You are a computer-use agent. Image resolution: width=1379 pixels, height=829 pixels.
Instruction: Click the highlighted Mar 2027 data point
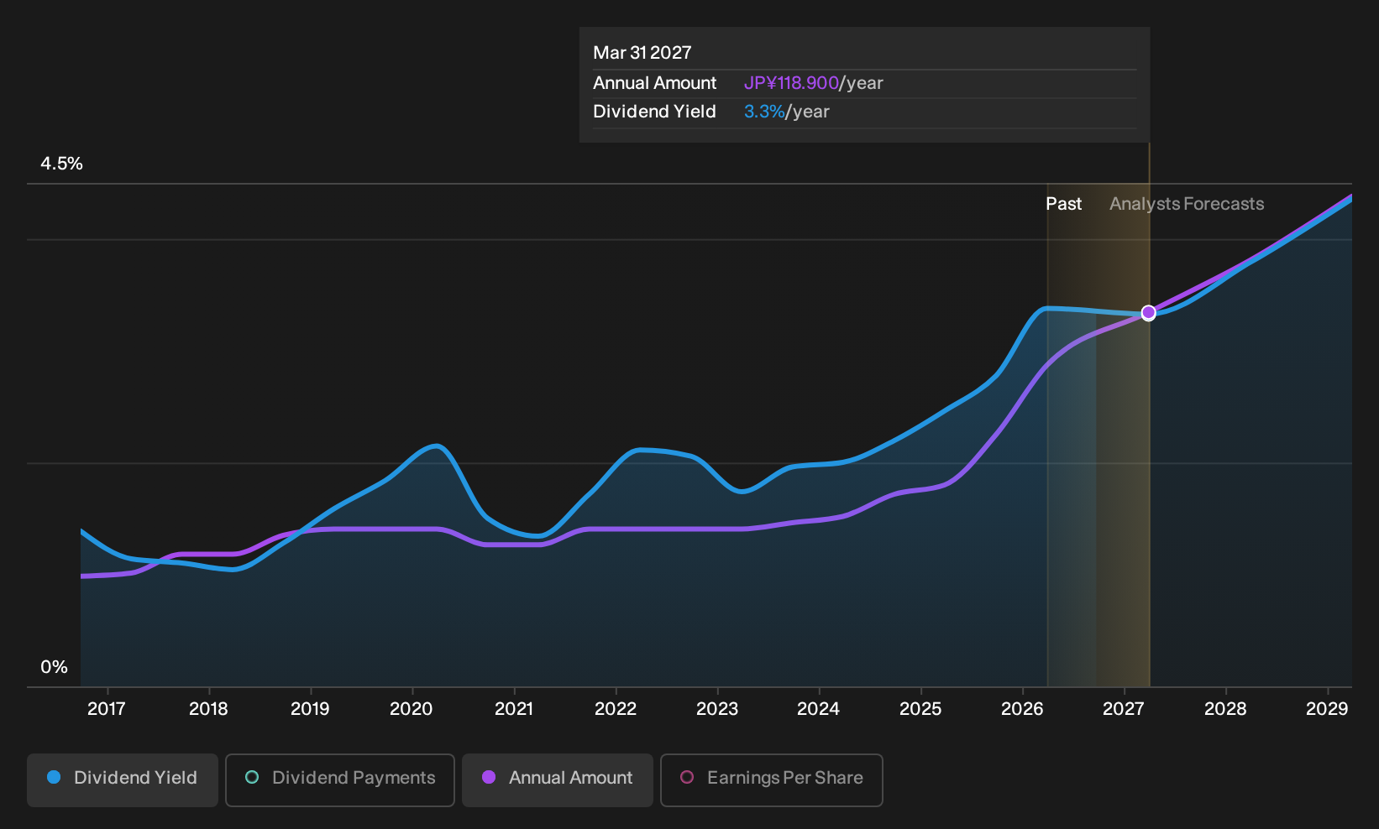click(1149, 313)
